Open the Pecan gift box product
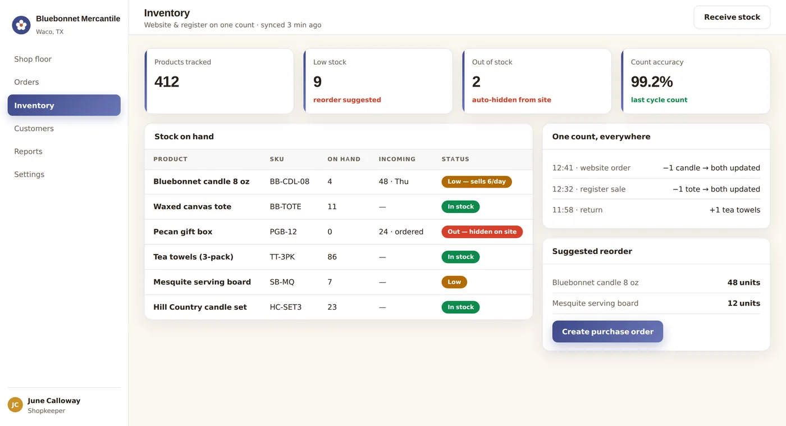 click(182, 232)
